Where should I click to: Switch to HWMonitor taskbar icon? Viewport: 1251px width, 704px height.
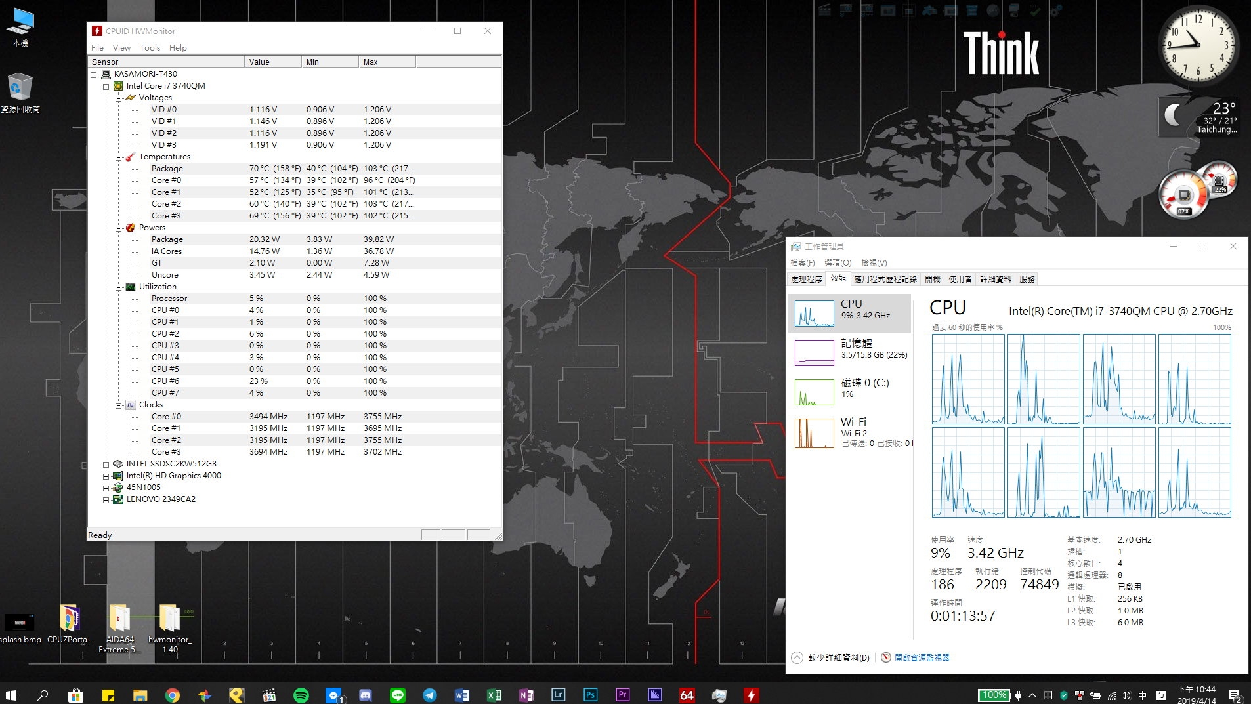[x=752, y=695]
